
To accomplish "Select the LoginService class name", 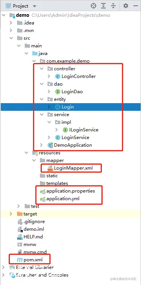I will 75,138.
